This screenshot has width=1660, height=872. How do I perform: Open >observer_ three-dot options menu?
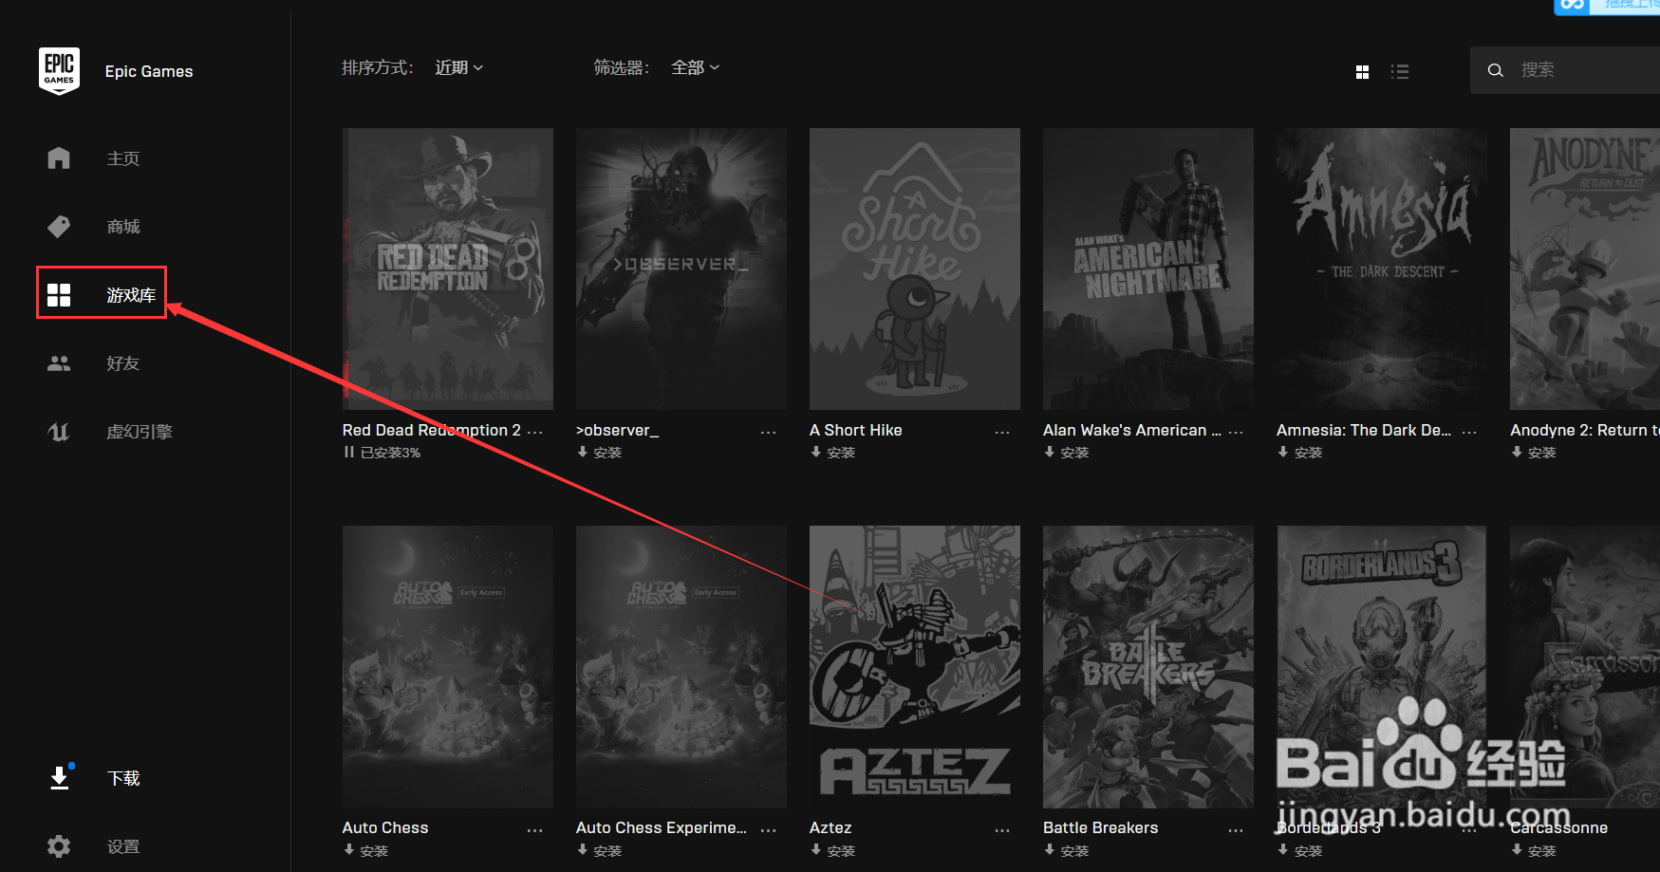point(769,432)
